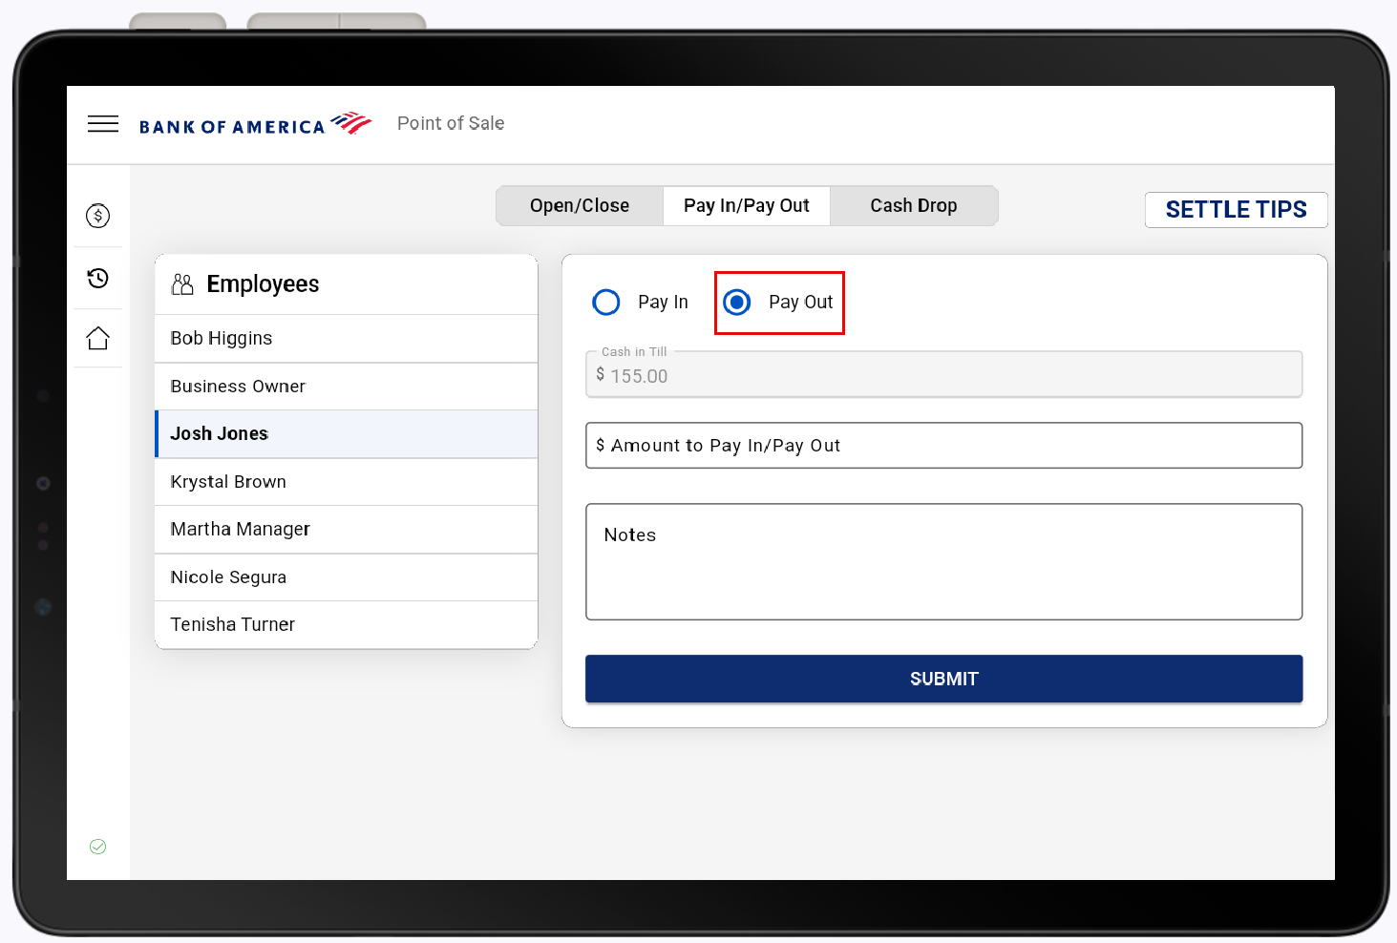This screenshot has height=943, width=1397.
Task: Click the Bank of America logo
Action: (x=255, y=125)
